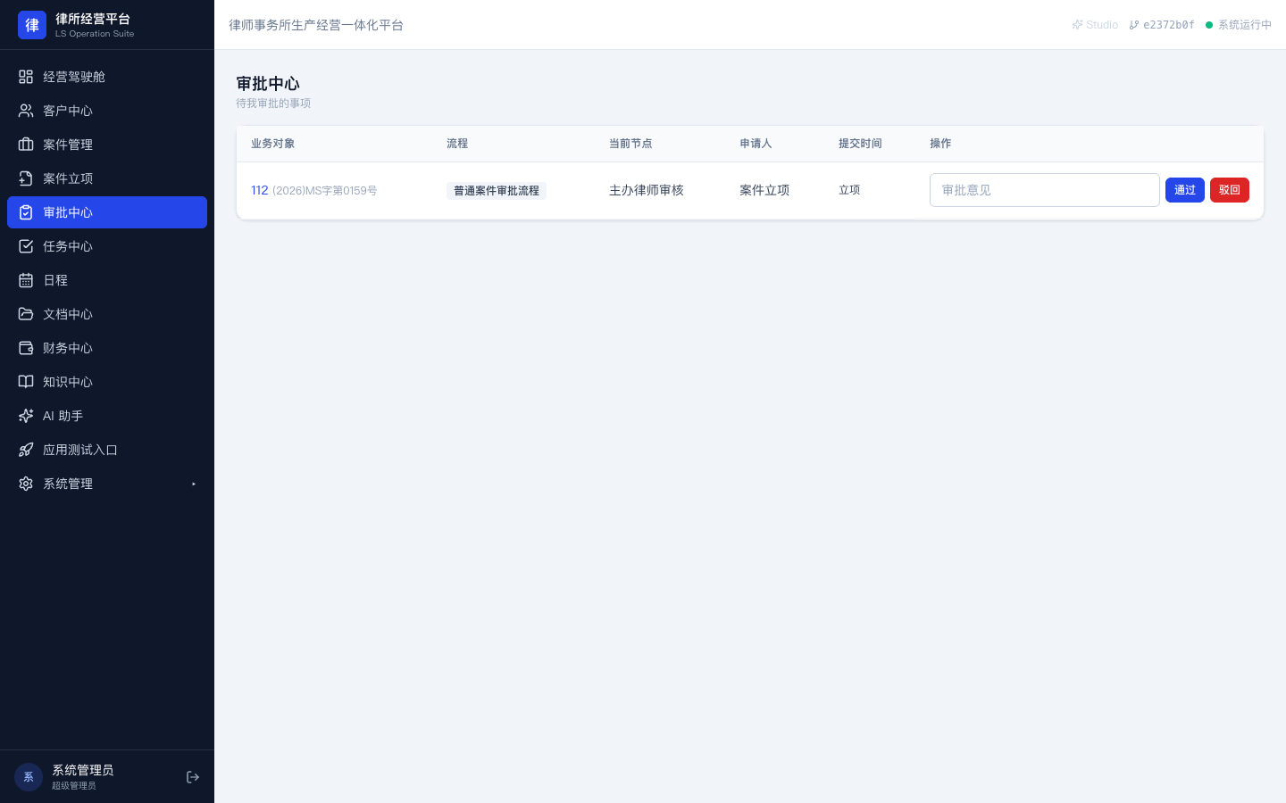The image size is (1286, 803).
Task: Click the 系统运行中 status indicator
Action: pos(1239,25)
